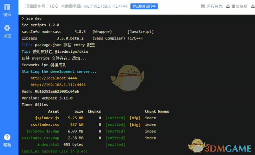Screen dimensions: 255x155
Task: Click the 模板 sidebar label
Action: (7, 15)
